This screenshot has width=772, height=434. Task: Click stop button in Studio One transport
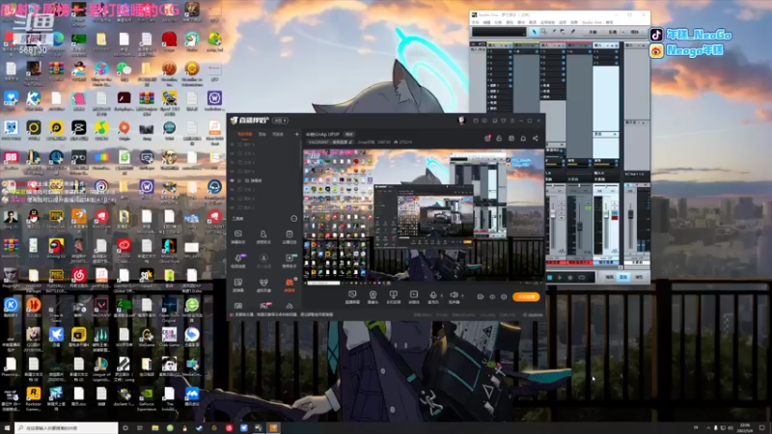(x=550, y=278)
